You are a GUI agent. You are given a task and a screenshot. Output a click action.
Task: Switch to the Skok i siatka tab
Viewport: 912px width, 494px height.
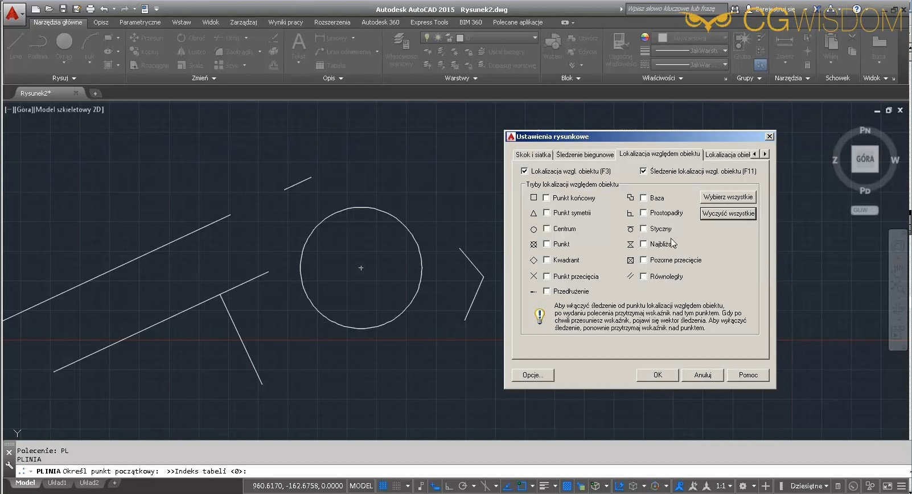[533, 154]
